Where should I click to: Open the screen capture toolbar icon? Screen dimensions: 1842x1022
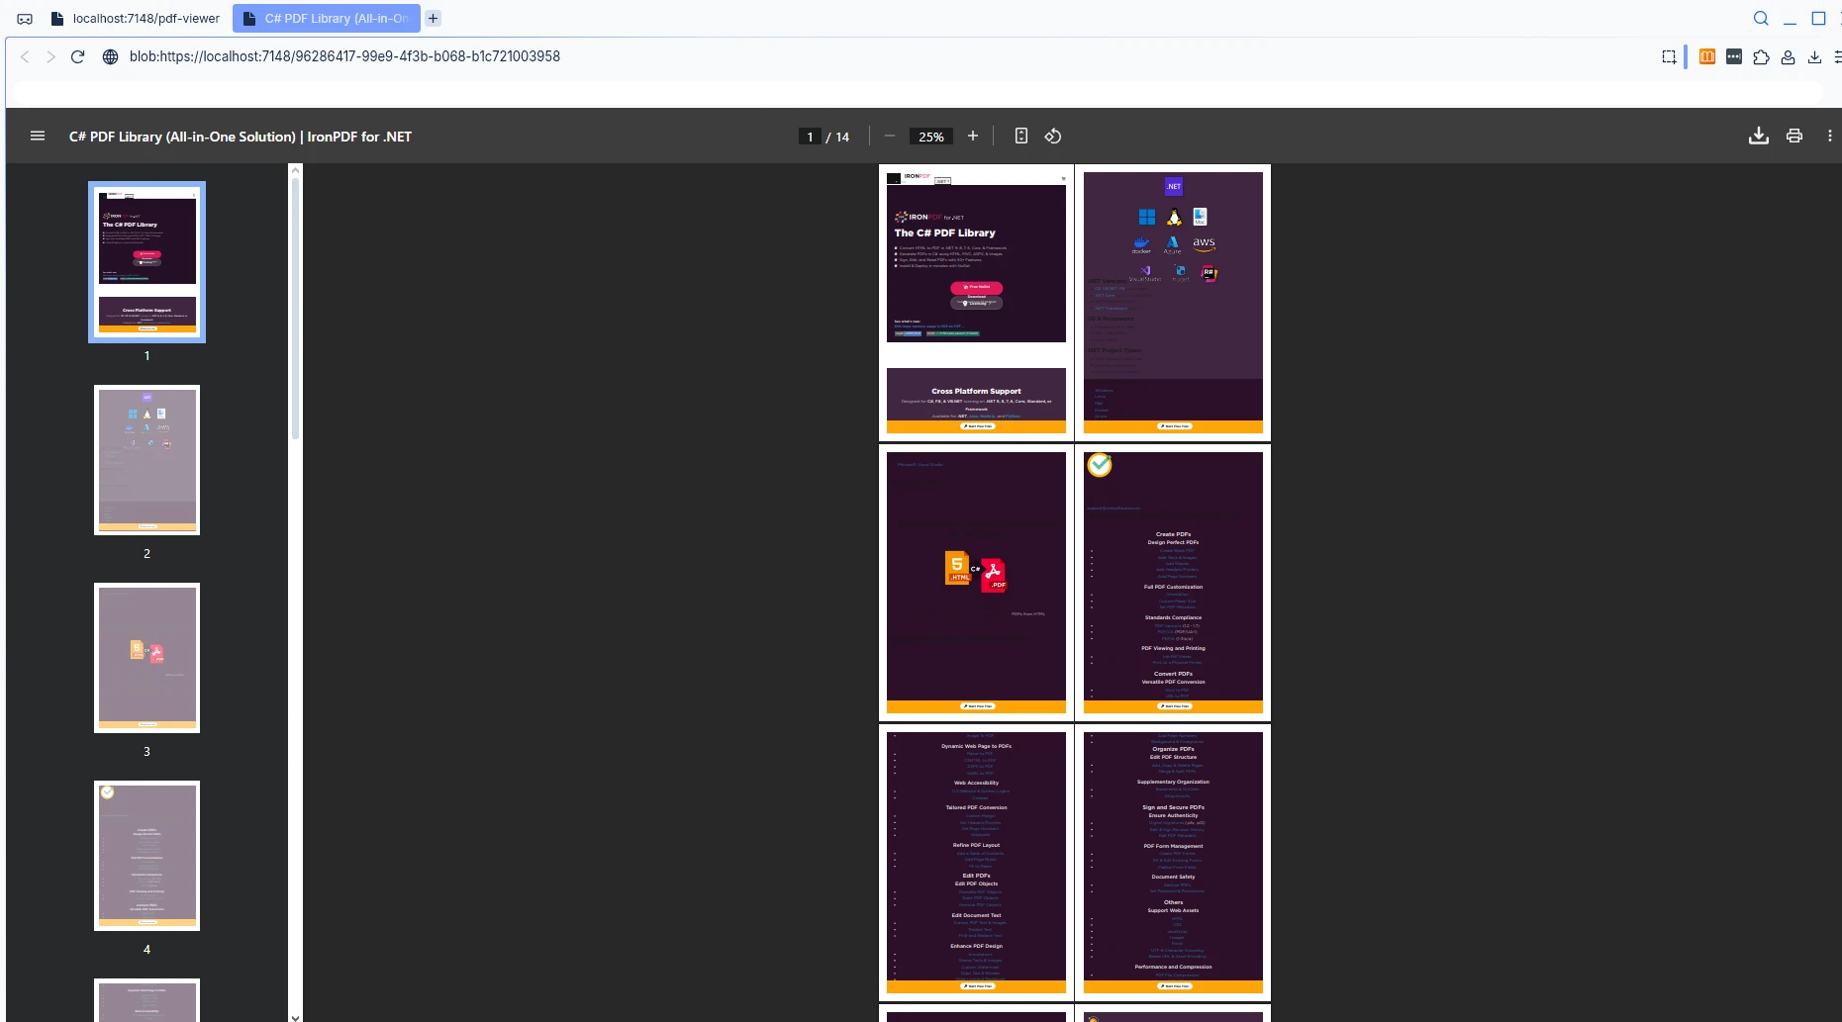click(1670, 56)
